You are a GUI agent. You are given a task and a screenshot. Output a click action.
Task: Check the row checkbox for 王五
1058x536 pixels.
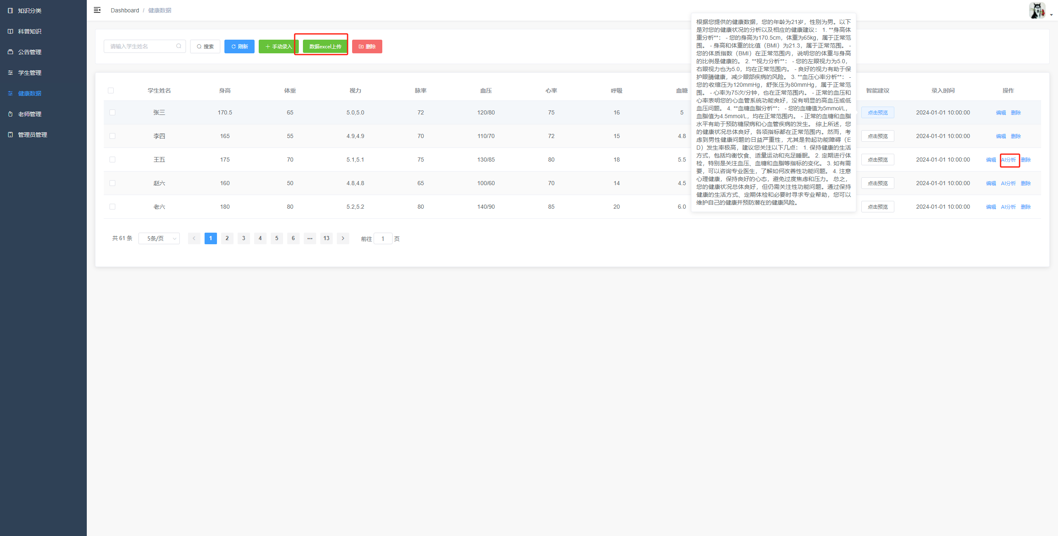(112, 160)
